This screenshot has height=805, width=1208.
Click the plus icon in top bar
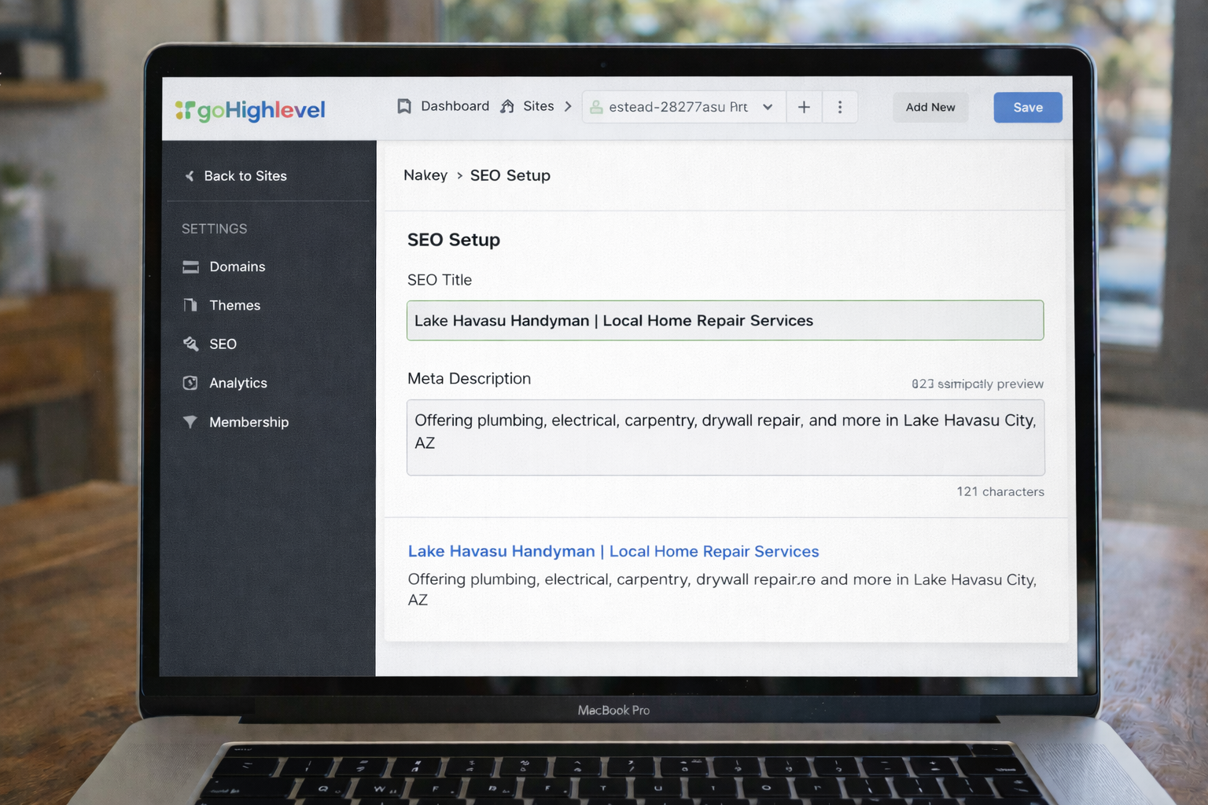[804, 107]
